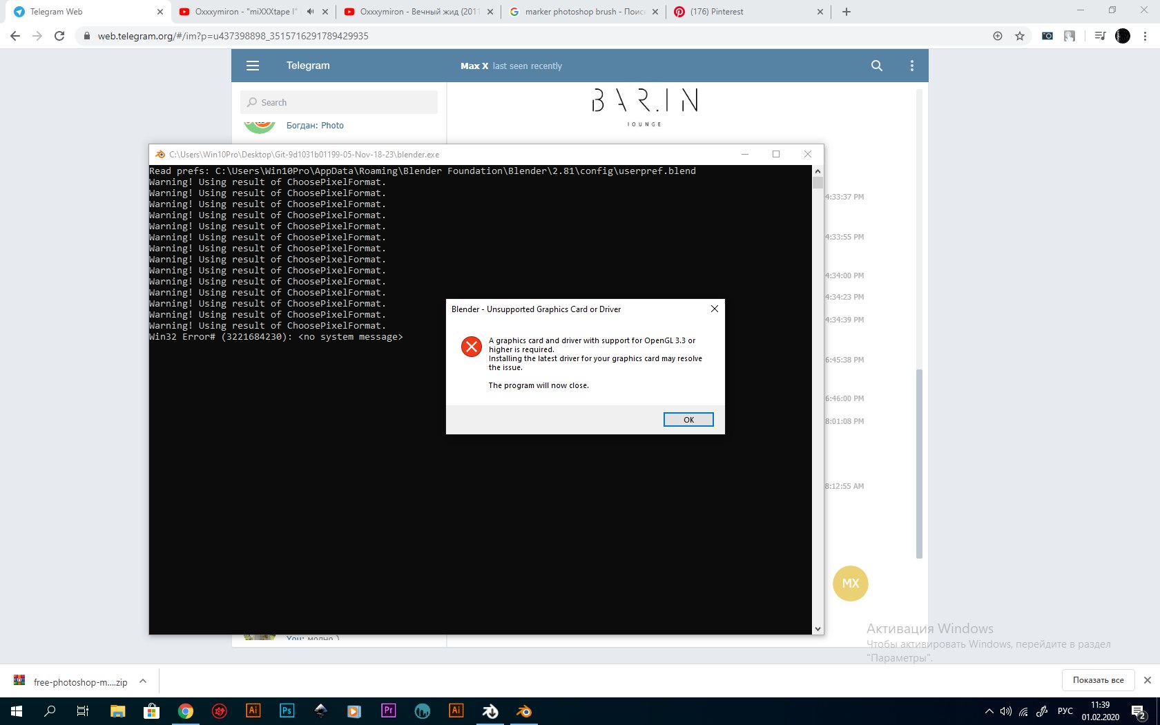Click the address bar URL
The height and width of the screenshot is (725, 1160).
pos(233,36)
